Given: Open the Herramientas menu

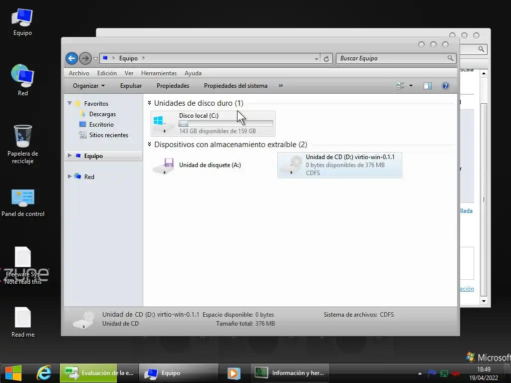Looking at the screenshot, I should click(x=159, y=73).
